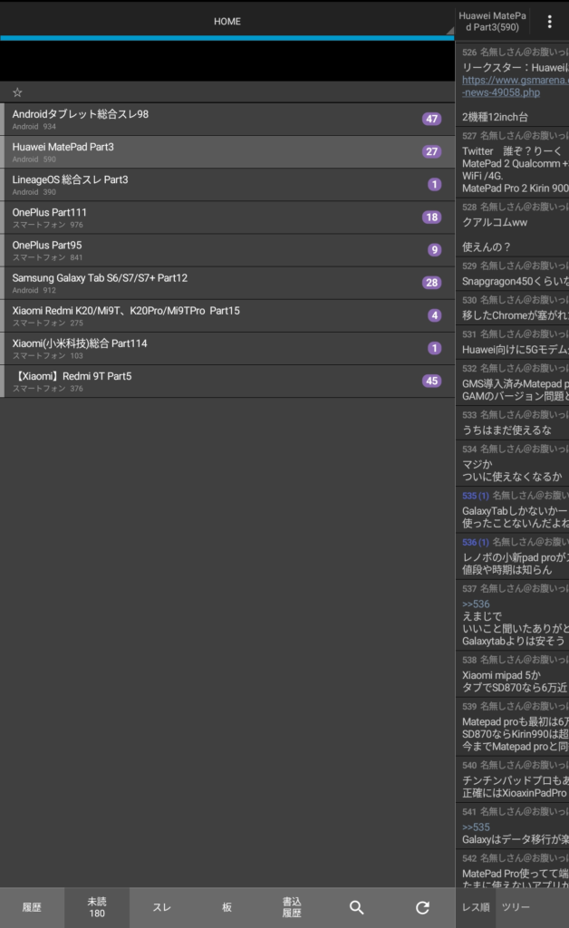The width and height of the screenshot is (569, 928).
Task: Click the star favorites icon
Action: tap(17, 92)
